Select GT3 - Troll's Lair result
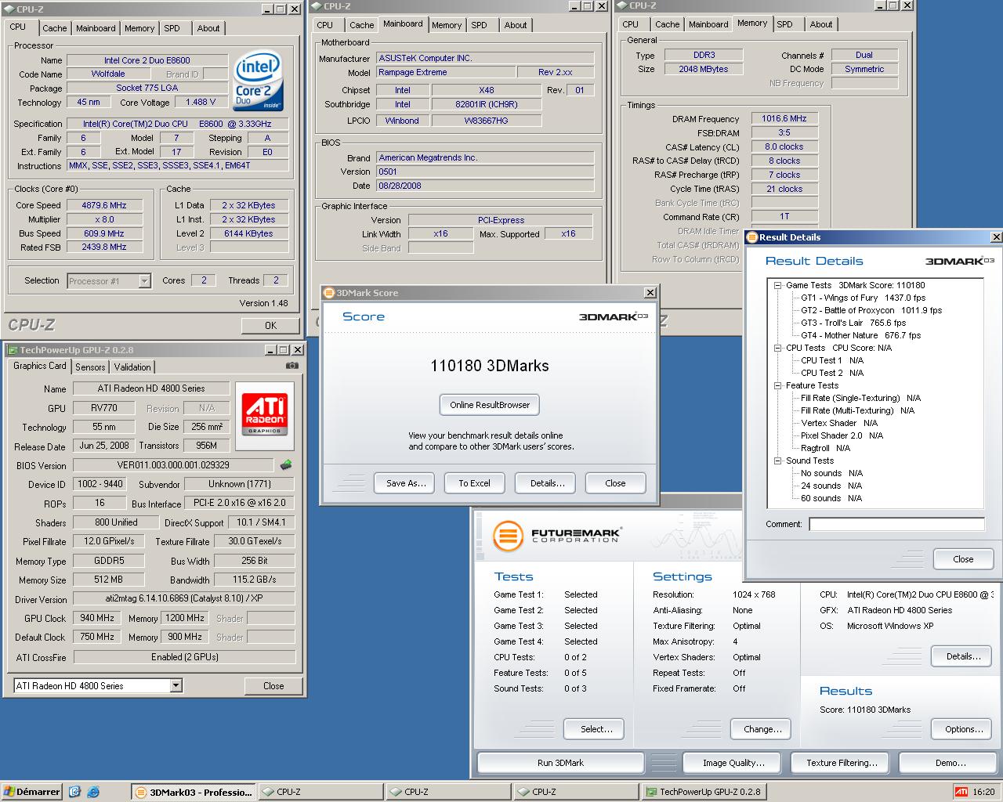This screenshot has height=802, width=1003. 853,323
